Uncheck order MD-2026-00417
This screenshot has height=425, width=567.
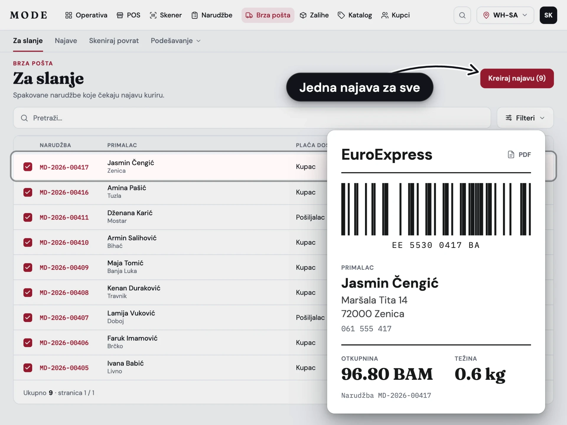(28, 167)
